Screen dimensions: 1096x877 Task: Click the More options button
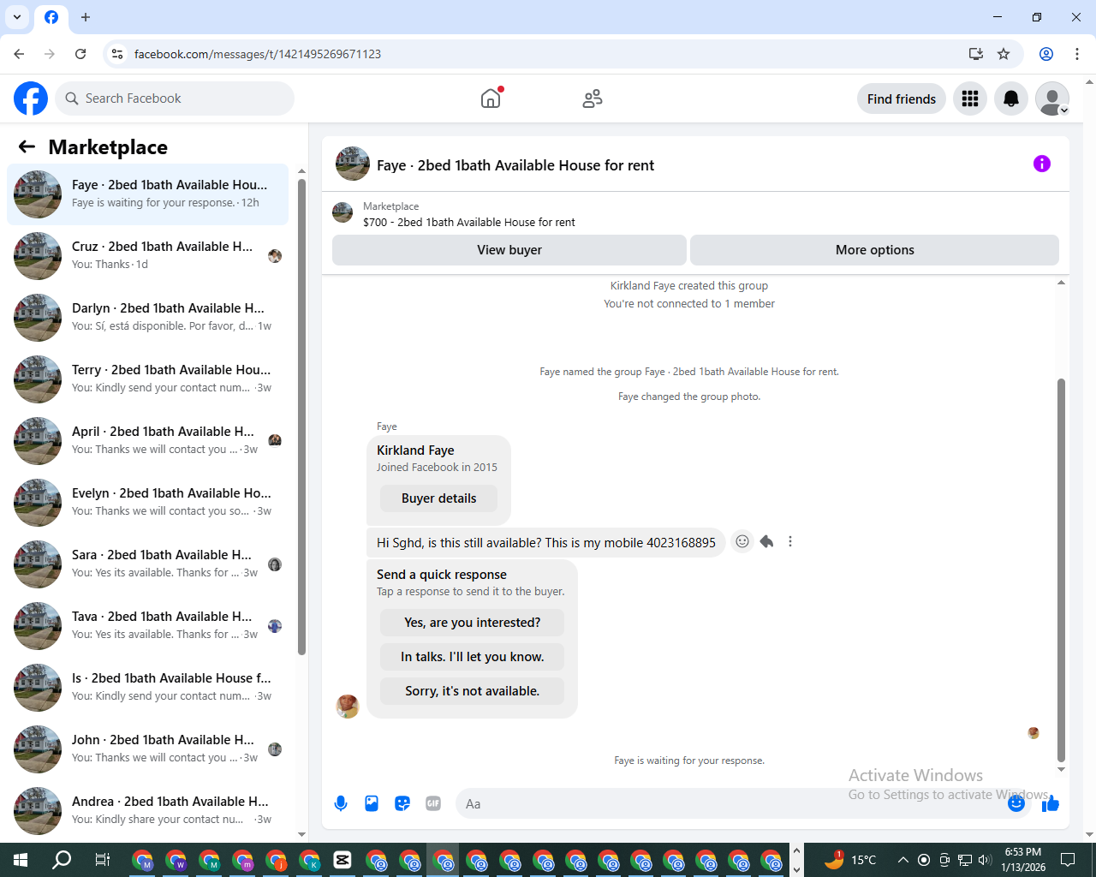coord(874,250)
